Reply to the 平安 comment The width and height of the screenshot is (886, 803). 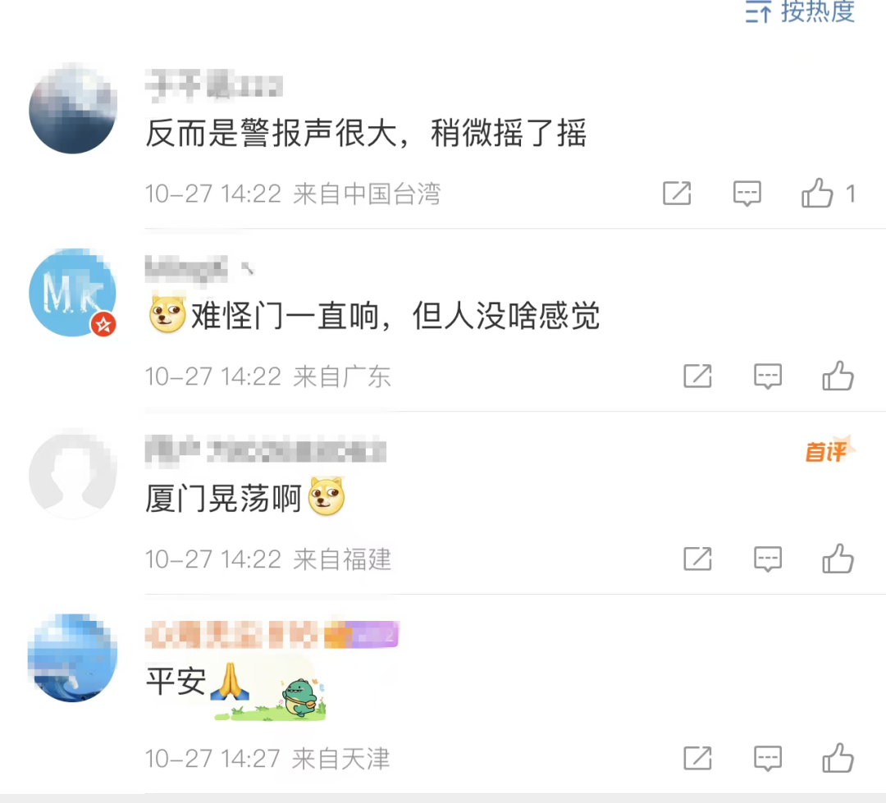coord(768,759)
